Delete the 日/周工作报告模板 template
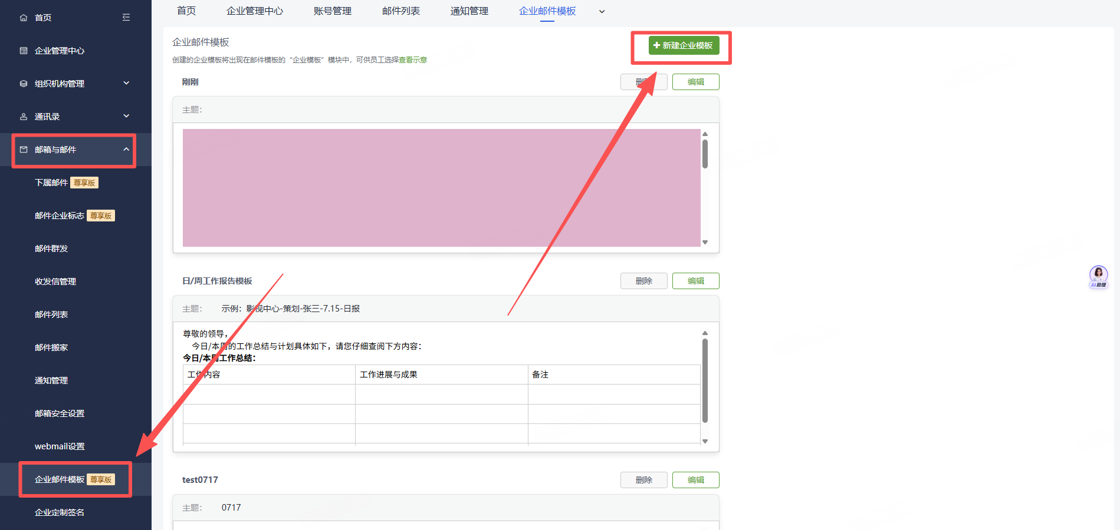Viewport: 1120px width, 530px height. (643, 281)
